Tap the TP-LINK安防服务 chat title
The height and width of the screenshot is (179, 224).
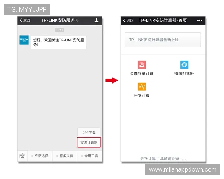58,20
